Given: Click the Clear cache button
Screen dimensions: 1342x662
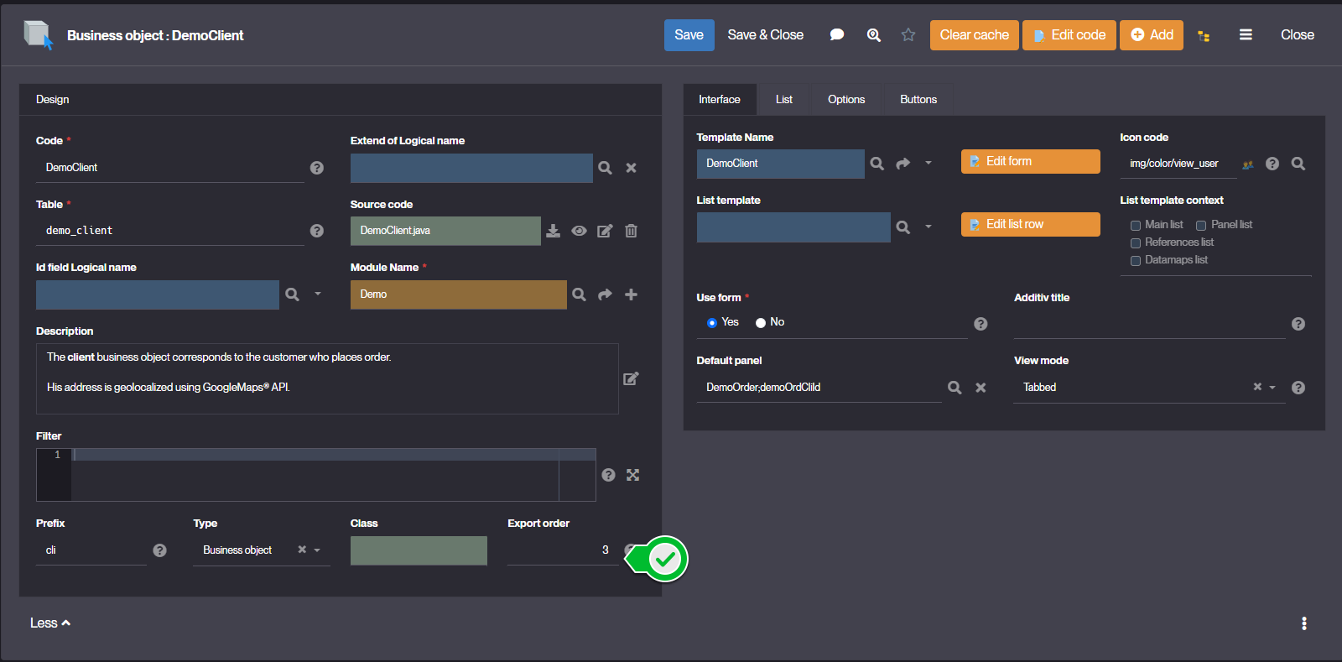Looking at the screenshot, I should 974,35.
